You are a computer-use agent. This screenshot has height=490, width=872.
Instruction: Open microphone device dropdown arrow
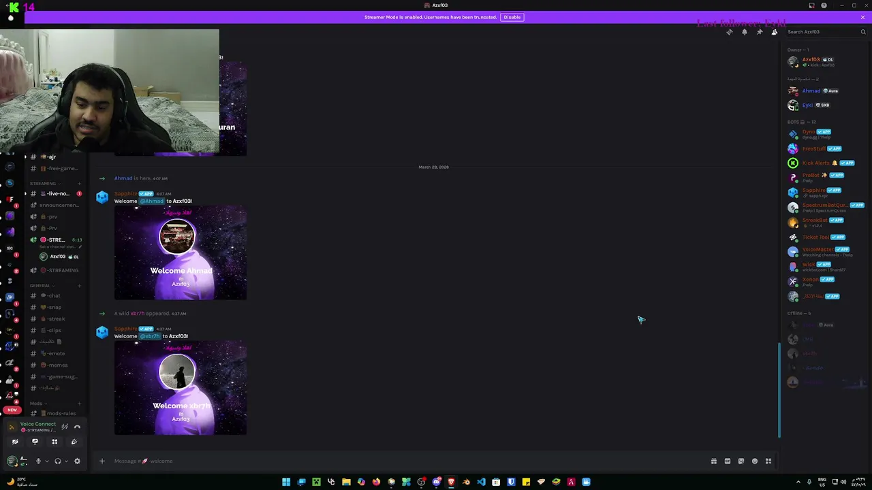pyautogui.click(x=47, y=461)
